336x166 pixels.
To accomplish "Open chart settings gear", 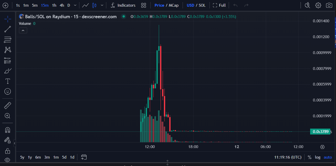I will coord(318,5).
